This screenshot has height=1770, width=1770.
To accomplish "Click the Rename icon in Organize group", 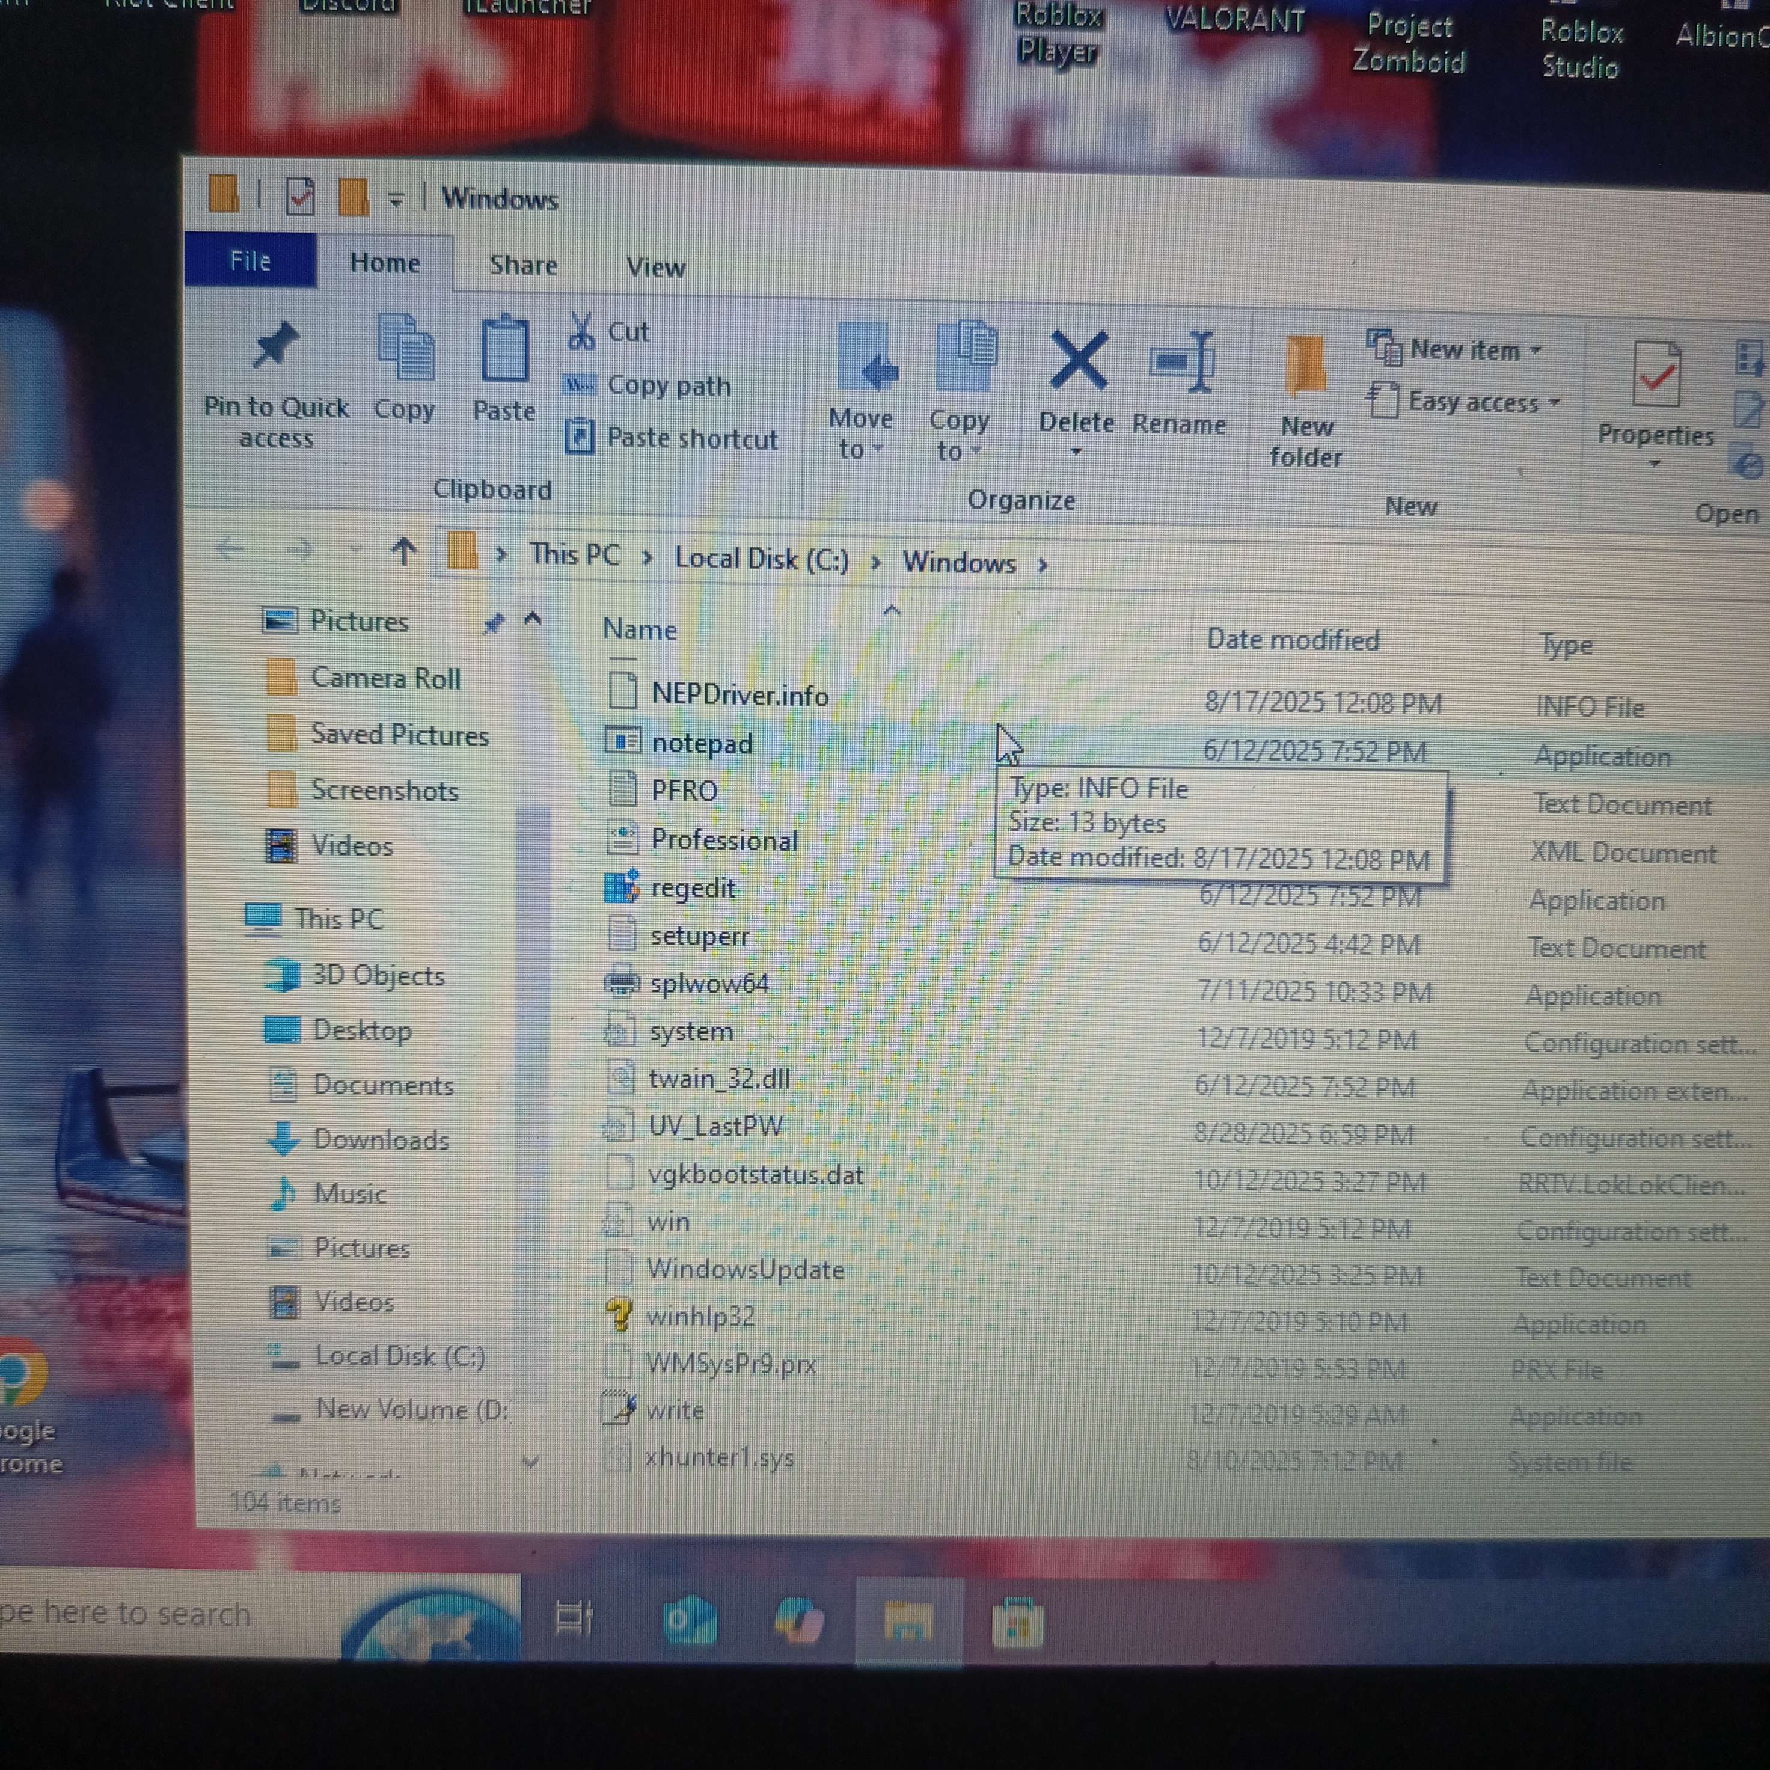I will click(x=1182, y=364).
